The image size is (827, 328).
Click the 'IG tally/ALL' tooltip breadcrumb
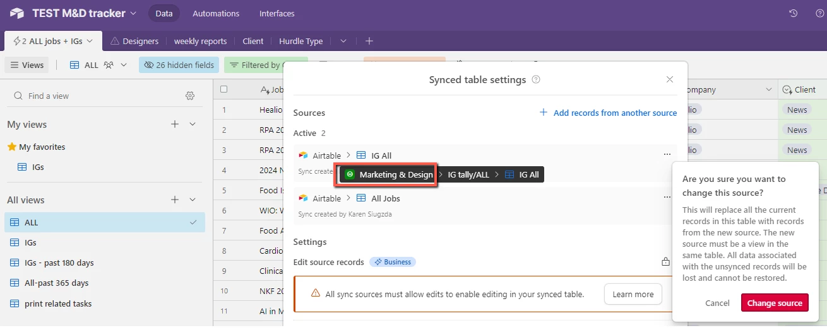[x=468, y=174]
